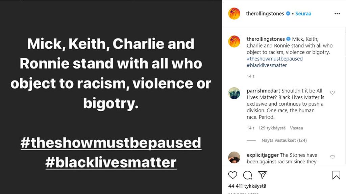
Task: Click Rolling Stones logo avatar in header
Action: coord(234,14)
